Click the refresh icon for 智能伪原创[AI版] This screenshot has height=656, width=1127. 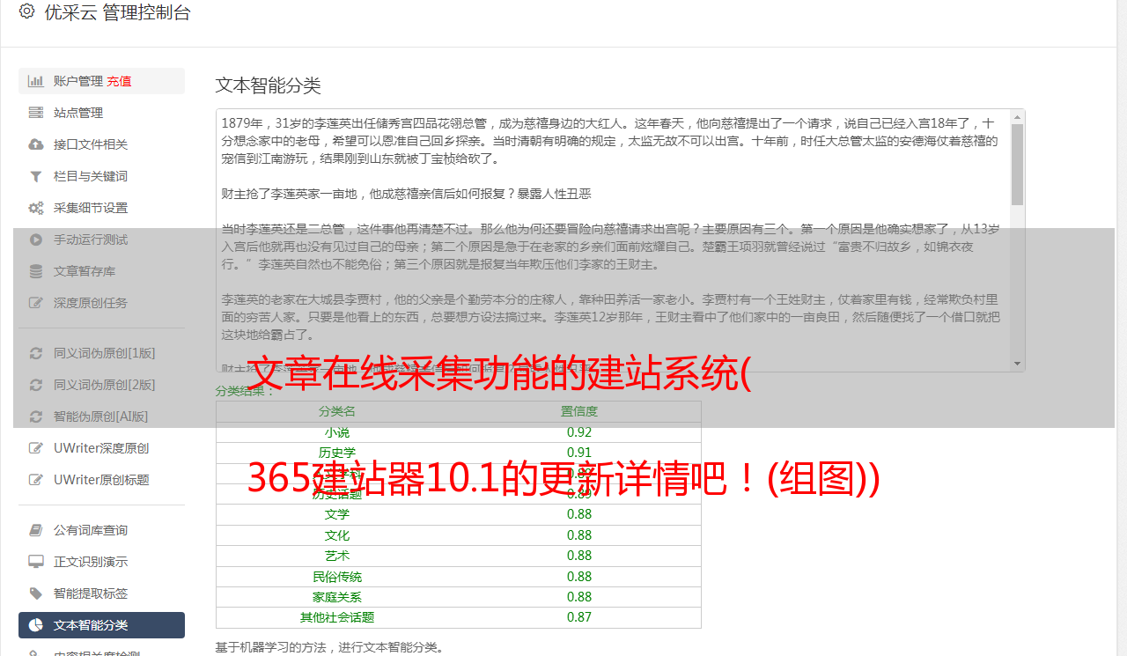click(36, 416)
